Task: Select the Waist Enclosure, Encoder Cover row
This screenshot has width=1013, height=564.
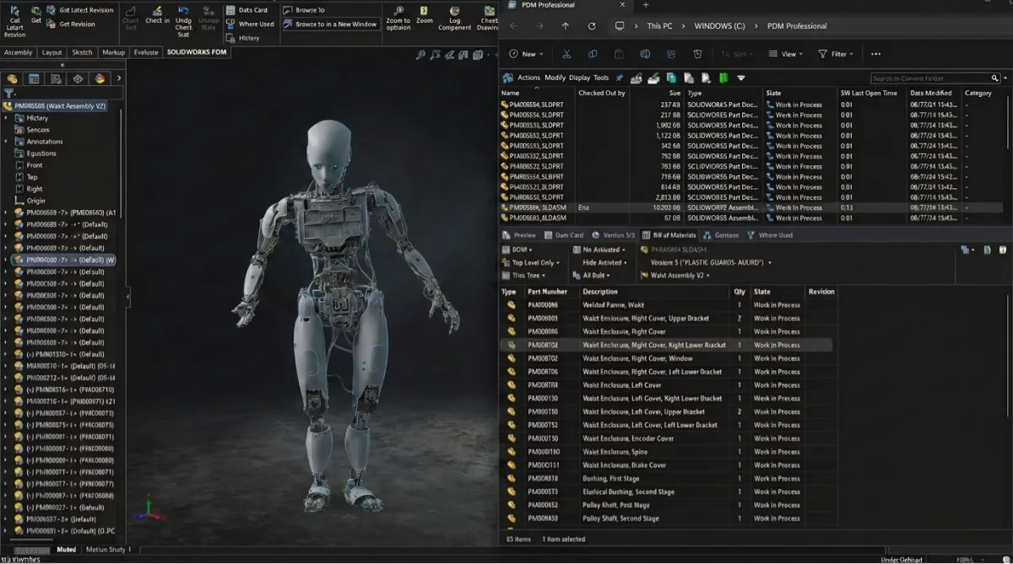Action: (665, 438)
